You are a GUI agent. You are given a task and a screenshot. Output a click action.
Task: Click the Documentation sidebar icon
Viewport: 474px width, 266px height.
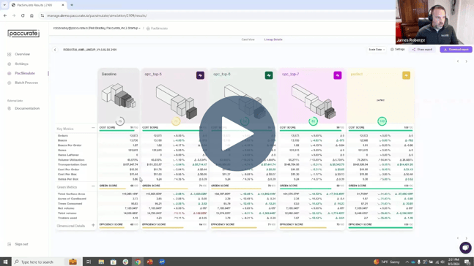pyautogui.click(x=9, y=108)
